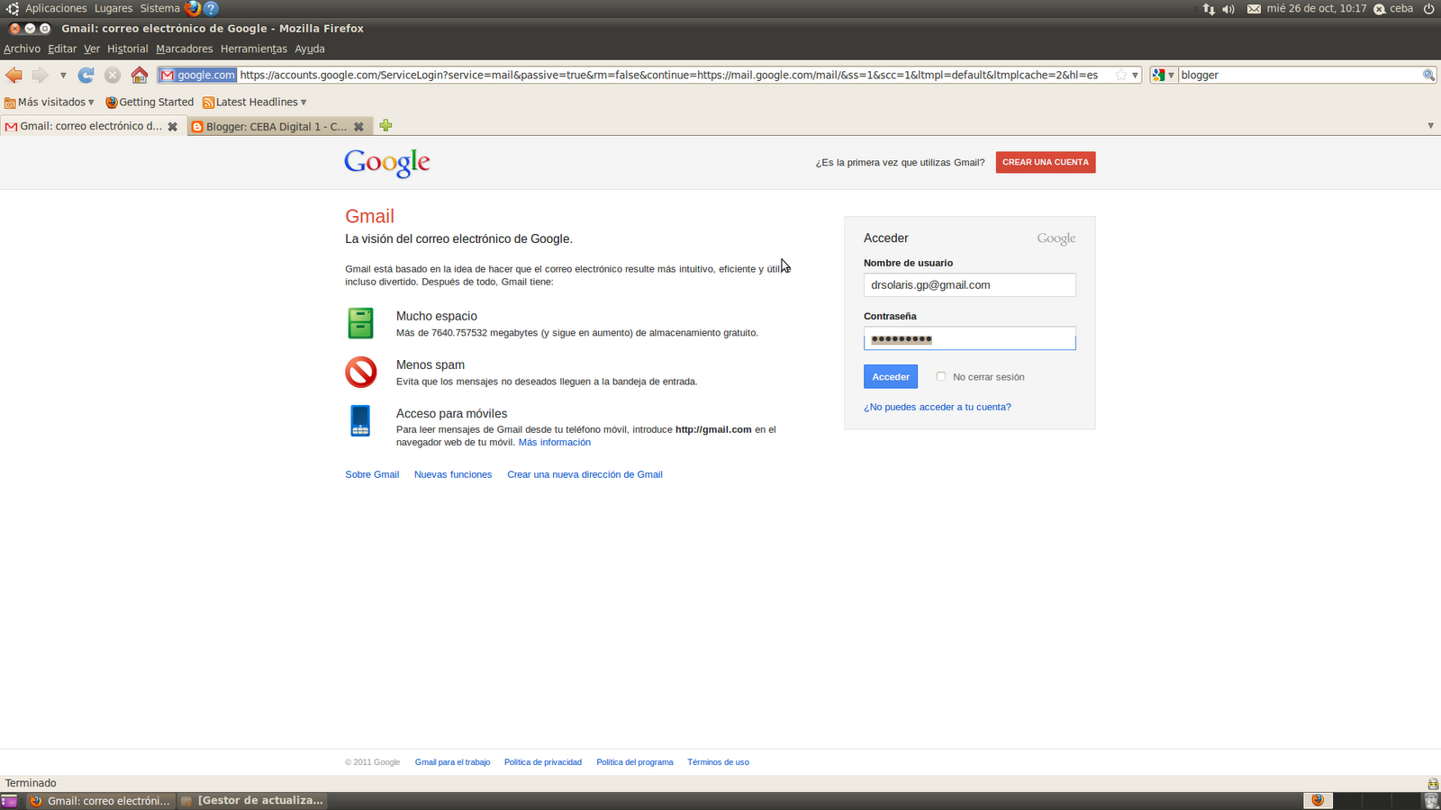The image size is (1441, 810).
Task: Open the mail indicator envelope icon
Action: coord(1254,8)
